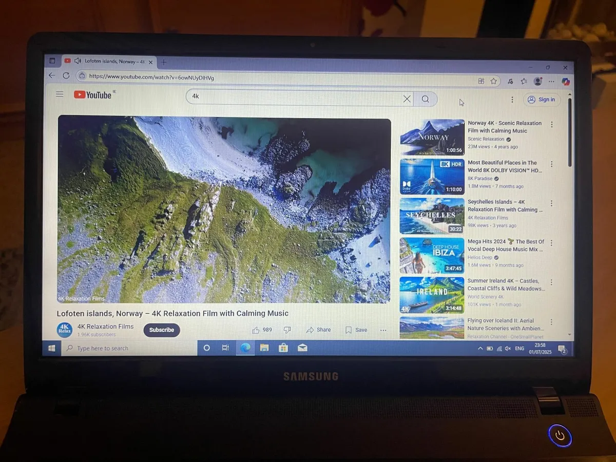Viewport: 616px width, 462px height.
Task: Mute the tab using the speaker icon
Action: tap(78, 61)
